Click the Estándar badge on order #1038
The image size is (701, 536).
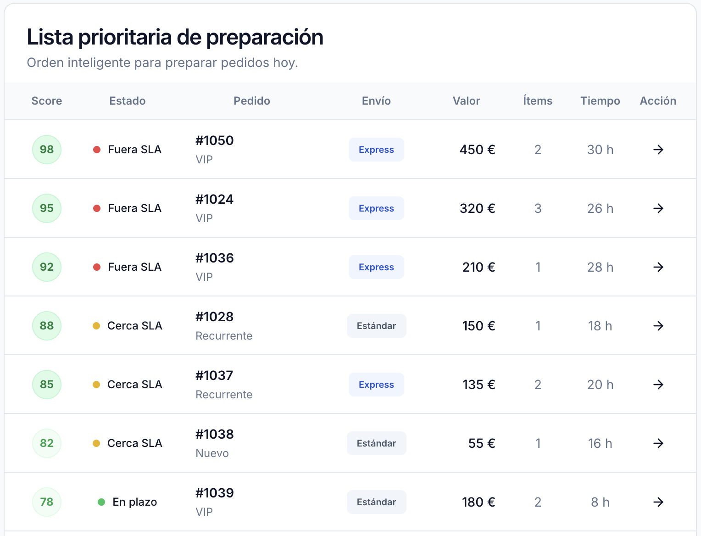coord(376,443)
